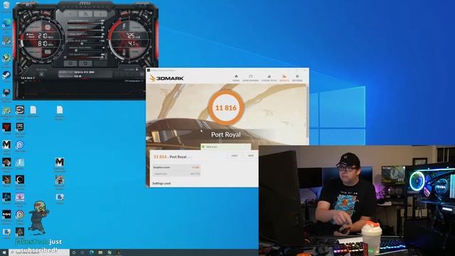
Task: Click the Settings used heading
Action: click(x=161, y=183)
